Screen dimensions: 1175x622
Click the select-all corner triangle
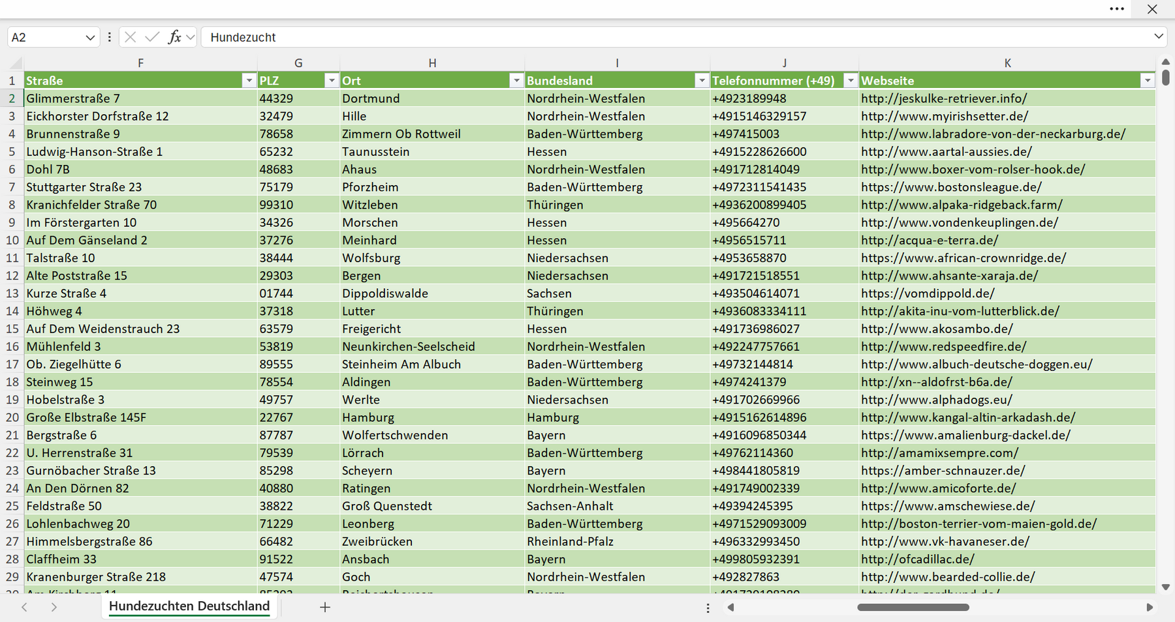tap(16, 63)
